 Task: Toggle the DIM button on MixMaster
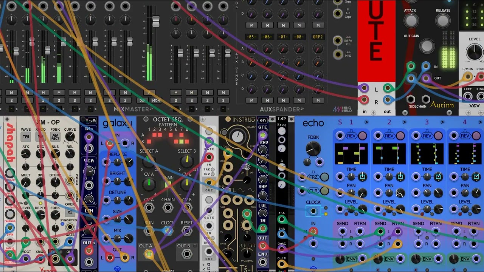tap(142, 100)
